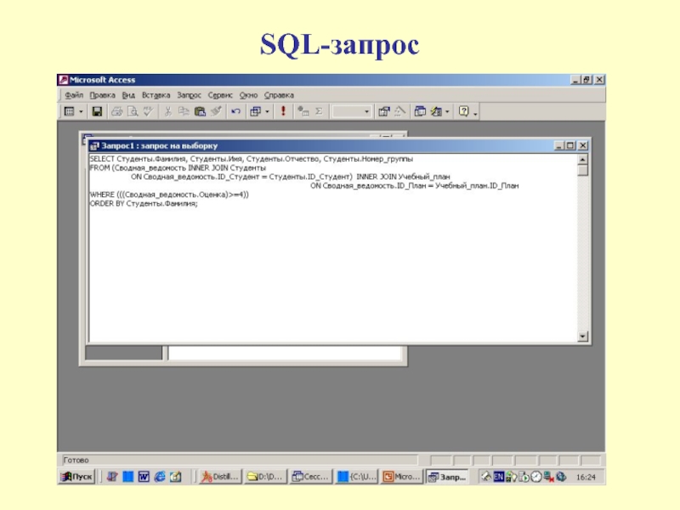Expand the New Object dropdown arrow
This screenshot has height=510, width=680.
click(x=447, y=111)
